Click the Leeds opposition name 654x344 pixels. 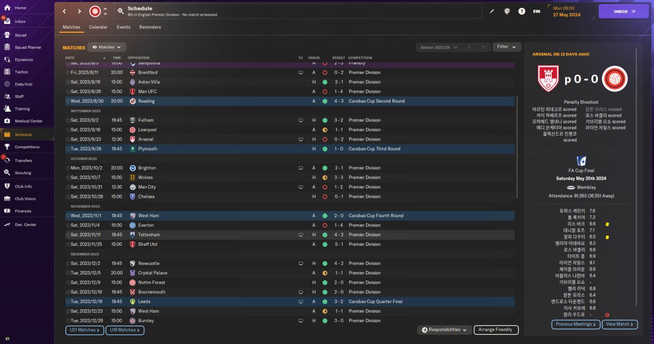[144, 302]
